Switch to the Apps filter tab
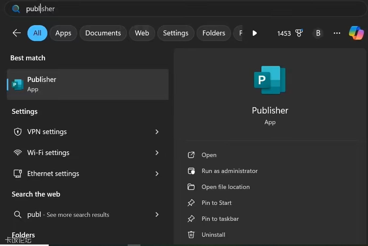Screen dimensions: 368x246 pos(63,33)
